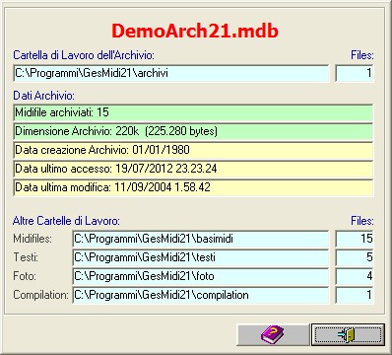Viewport: 392px width, 355px height.
Task: Click the Foto folder path field
Action: coord(200,276)
